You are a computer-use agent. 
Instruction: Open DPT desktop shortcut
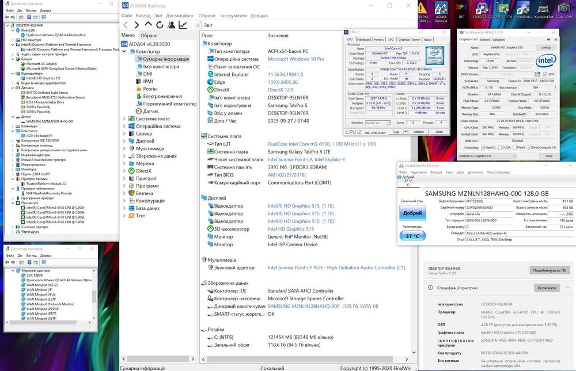[461, 11]
